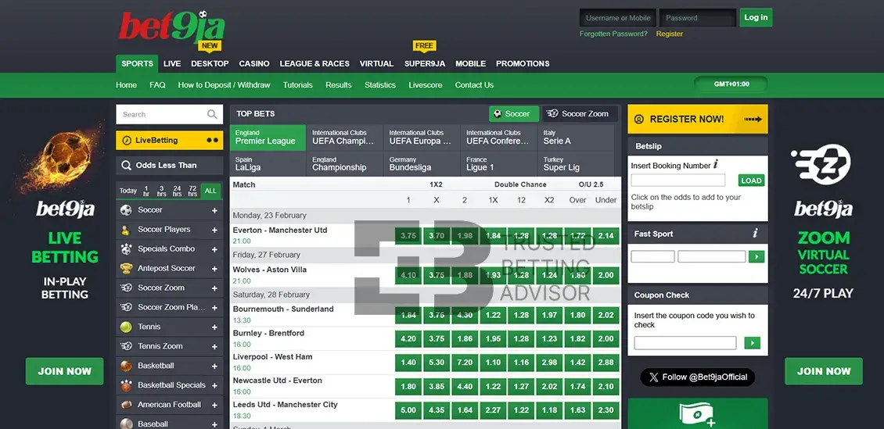The image size is (884, 429).
Task: Expand the Antepost Soccer category
Action: [x=214, y=269]
